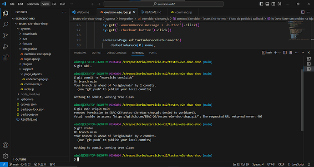Open the Search view in activity bar

(5, 25)
